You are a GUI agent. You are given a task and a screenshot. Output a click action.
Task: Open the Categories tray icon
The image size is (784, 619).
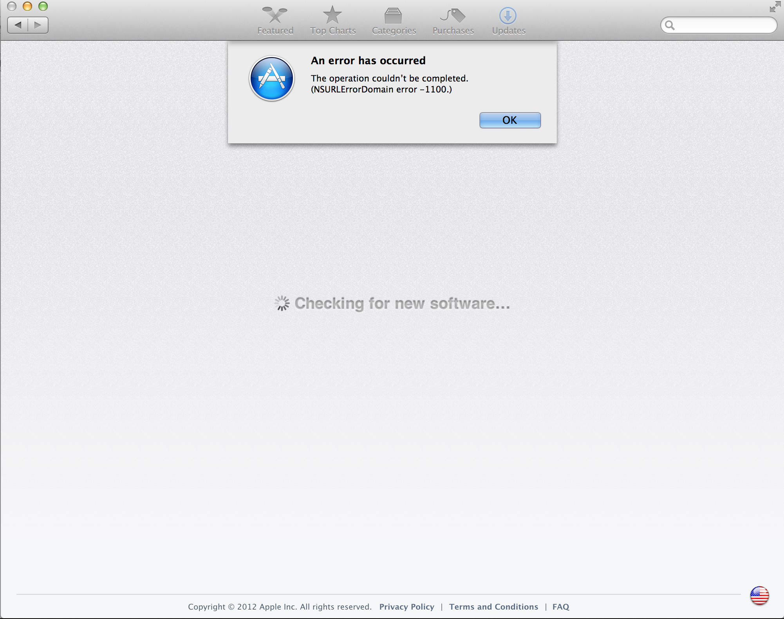tap(393, 16)
